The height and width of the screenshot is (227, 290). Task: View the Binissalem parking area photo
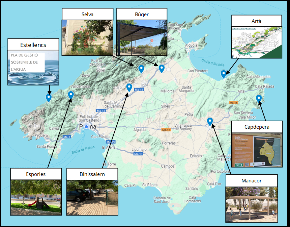[92, 197]
